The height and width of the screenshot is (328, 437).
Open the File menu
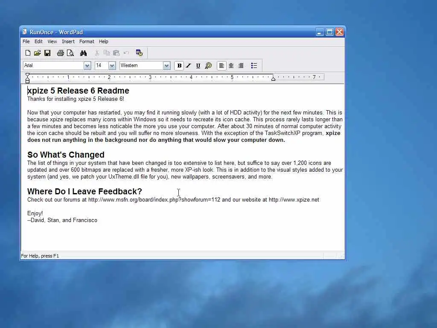click(26, 41)
